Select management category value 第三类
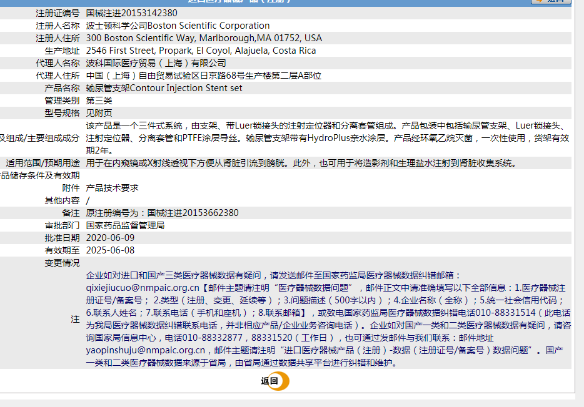Screen dimensions: 584x407 (99, 101)
